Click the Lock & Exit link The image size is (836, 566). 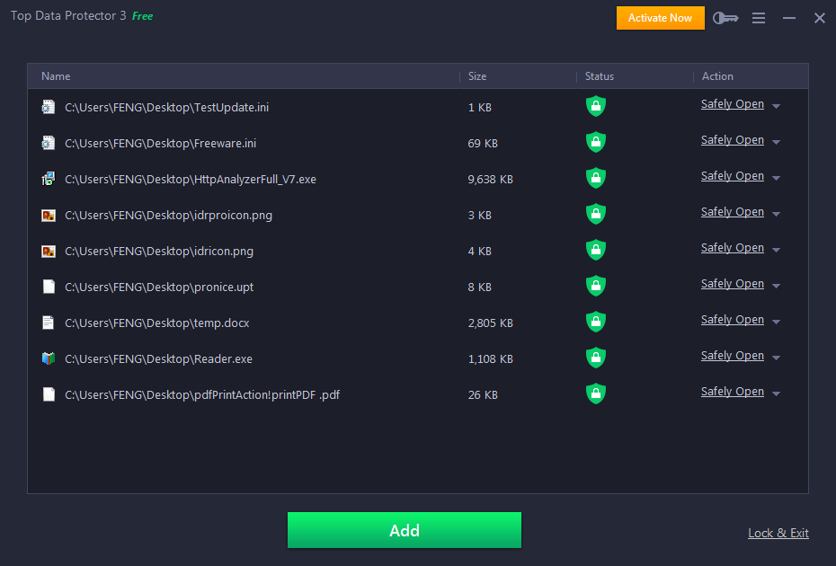pyautogui.click(x=778, y=533)
